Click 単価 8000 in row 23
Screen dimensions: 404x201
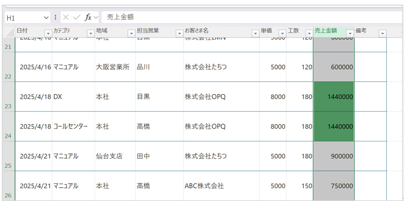click(x=273, y=97)
